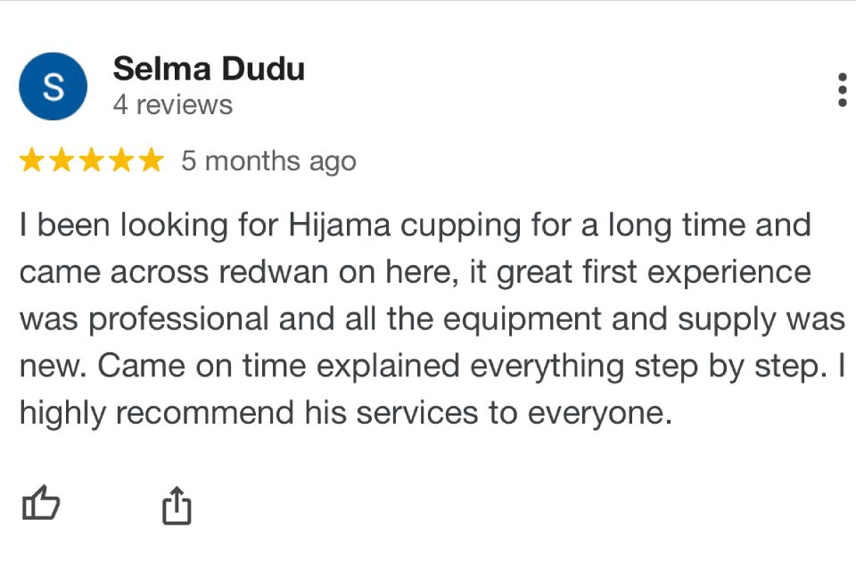This screenshot has height=561, width=856.
Task: Open the three-dot more options menu
Action: click(x=843, y=89)
